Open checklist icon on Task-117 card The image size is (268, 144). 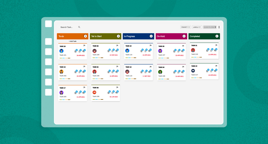pos(207,71)
